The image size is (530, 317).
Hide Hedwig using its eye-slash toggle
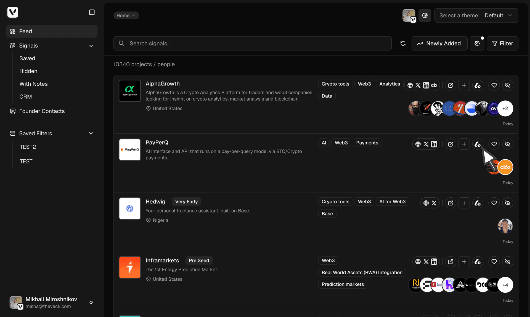coord(508,203)
